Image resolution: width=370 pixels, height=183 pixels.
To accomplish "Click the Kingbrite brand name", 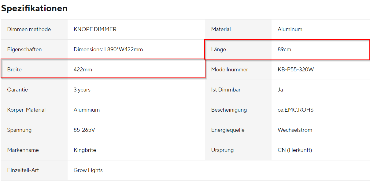I will coord(85,150).
